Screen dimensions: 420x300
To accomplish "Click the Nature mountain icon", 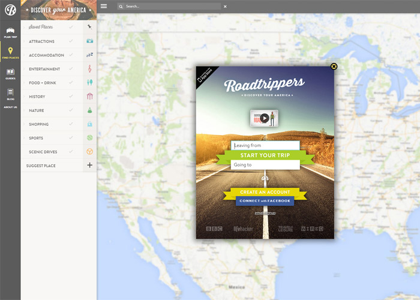I will [x=90, y=110].
